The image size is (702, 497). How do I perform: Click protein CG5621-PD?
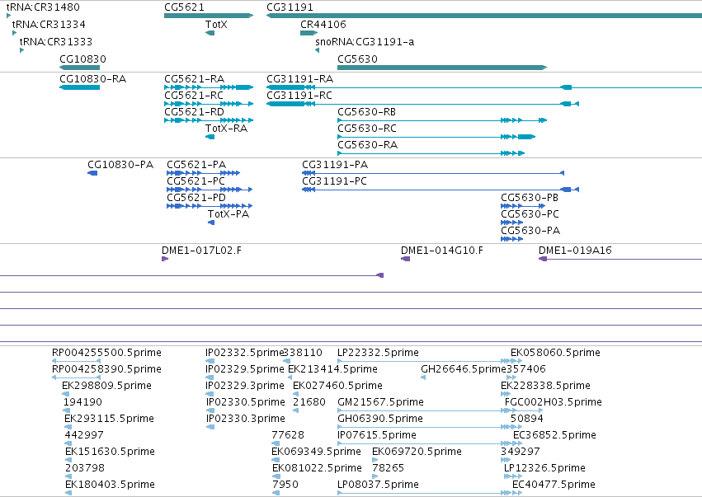click(x=210, y=206)
